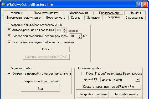The width and height of the screenshot is (149, 99).
Task: Uncheck Запрос при сохранении сессий размером
Action: pyautogui.click(x=9, y=36)
